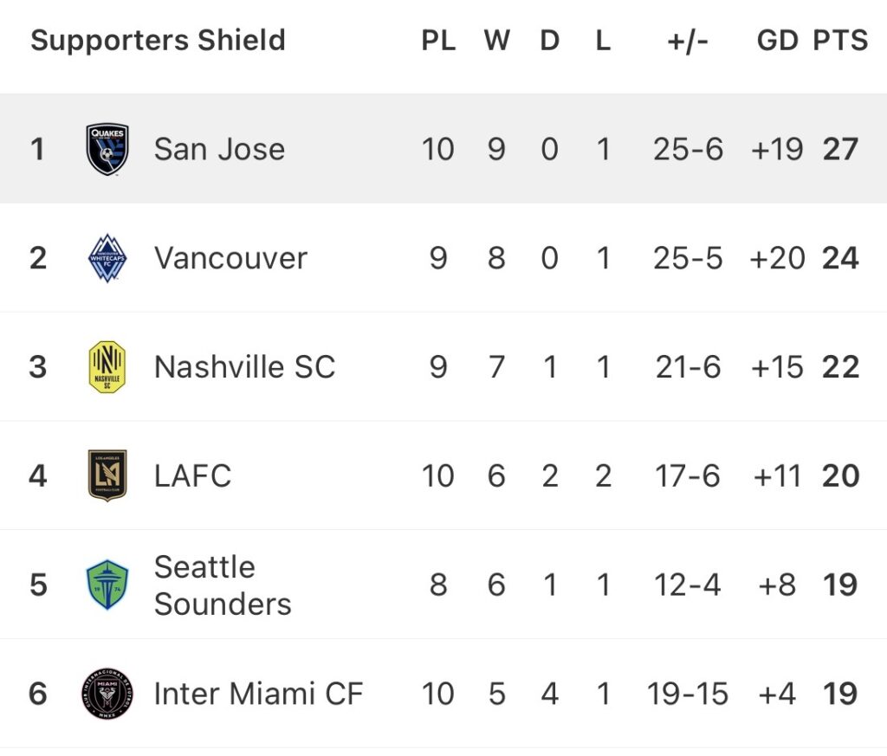The width and height of the screenshot is (887, 756).
Task: Click the W wins column header
Action: 496,41
